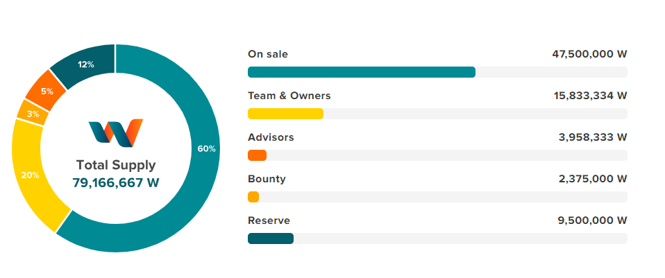
Task: Click the small Bounty progress bar
Action: [x=253, y=197]
